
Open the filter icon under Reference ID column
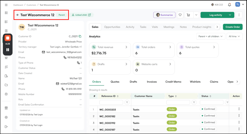point(127,102)
